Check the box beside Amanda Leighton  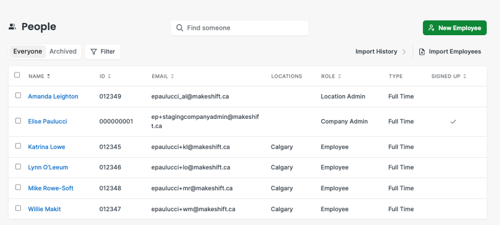coord(18,95)
